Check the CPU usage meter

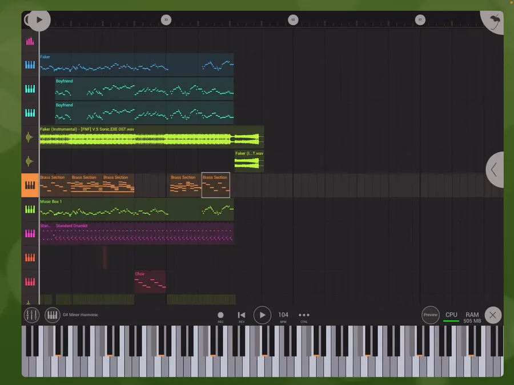pos(451,317)
